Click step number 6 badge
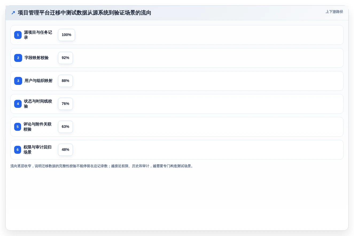Image resolution: width=354 pixels, height=236 pixels. coord(18,150)
